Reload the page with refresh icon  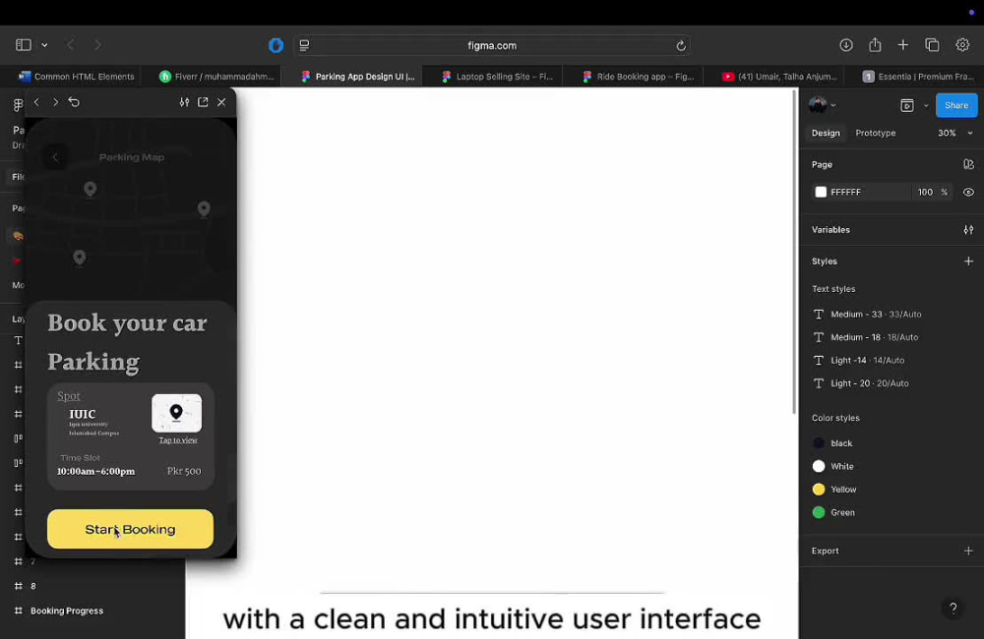(x=680, y=46)
